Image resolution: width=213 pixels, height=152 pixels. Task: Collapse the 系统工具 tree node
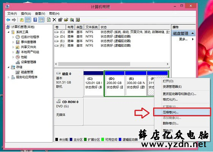coord(8,32)
